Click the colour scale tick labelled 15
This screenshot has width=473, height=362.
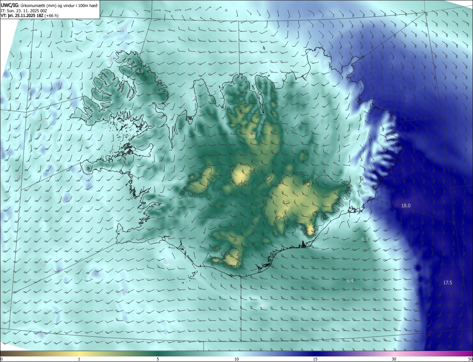point(315,359)
